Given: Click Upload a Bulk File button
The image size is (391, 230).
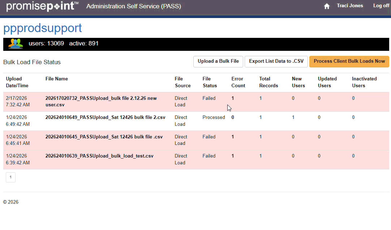Looking at the screenshot, I should coord(218,61).
